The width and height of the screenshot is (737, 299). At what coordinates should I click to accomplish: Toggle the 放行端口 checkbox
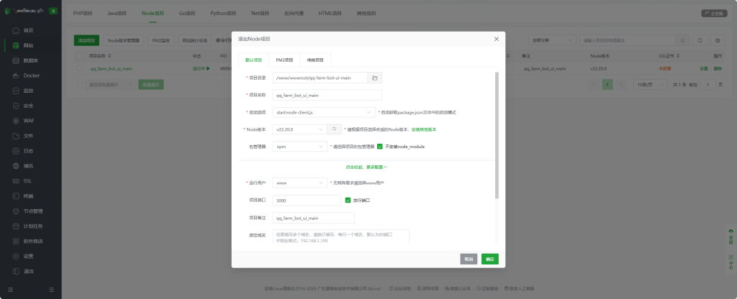coord(348,201)
